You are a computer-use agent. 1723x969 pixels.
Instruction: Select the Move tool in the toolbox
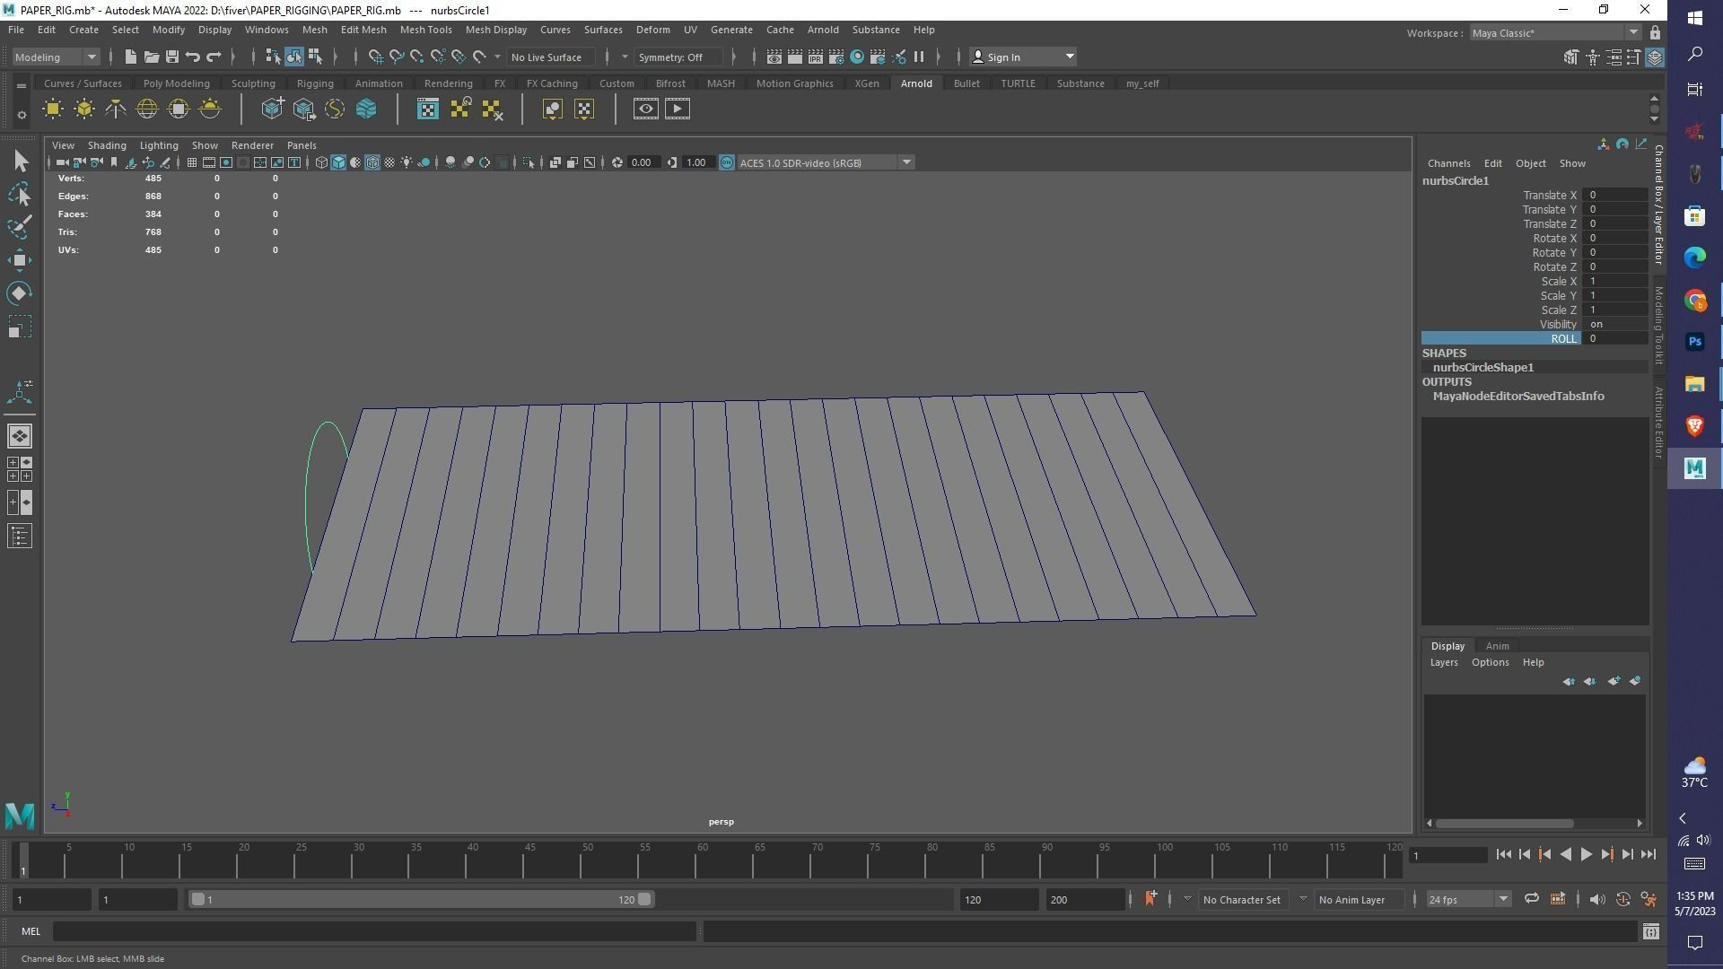tap(20, 260)
